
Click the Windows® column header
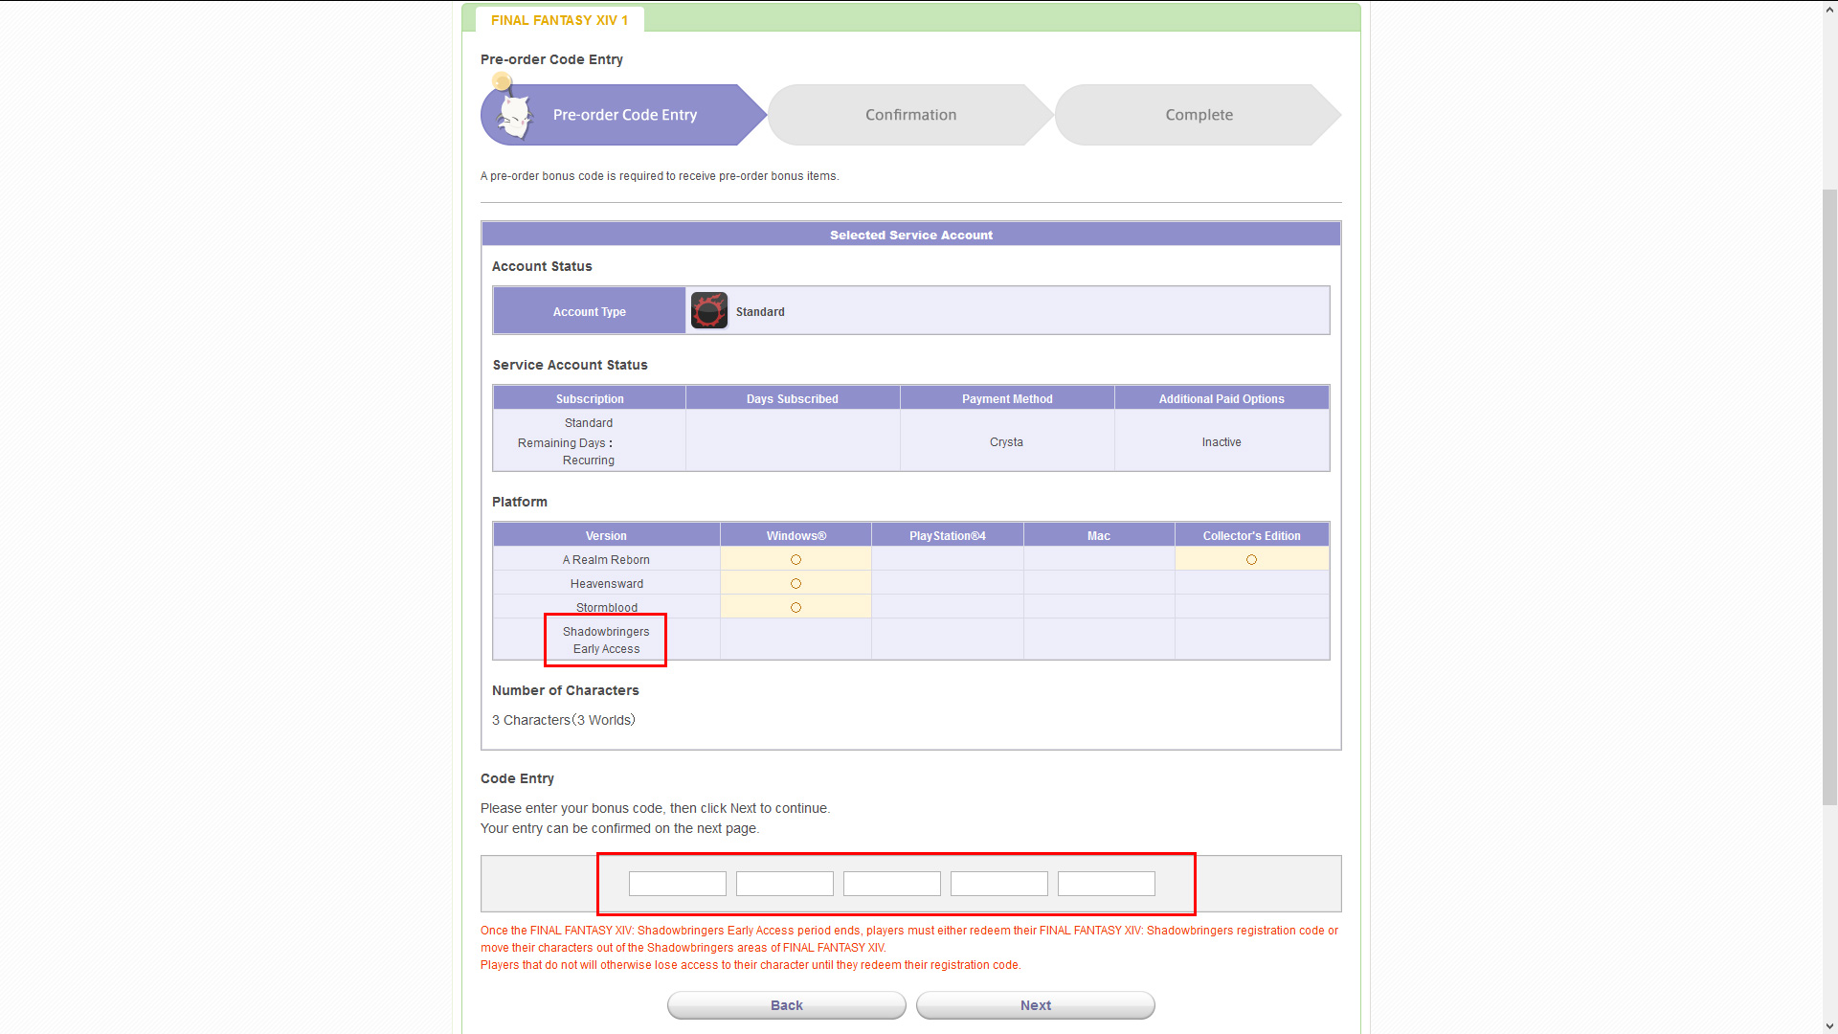tap(796, 536)
